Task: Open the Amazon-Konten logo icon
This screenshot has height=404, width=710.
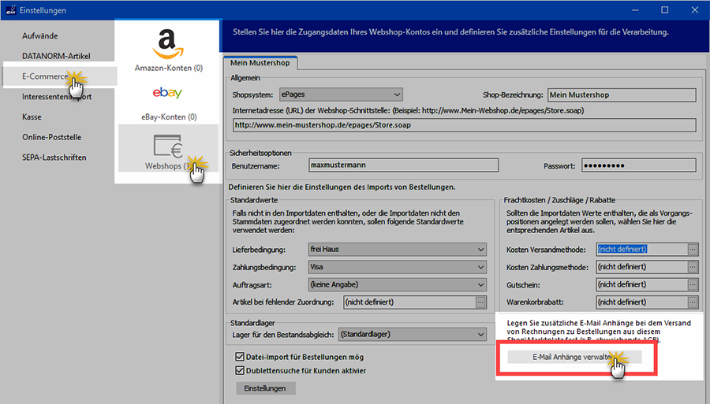Action: pyautogui.click(x=168, y=44)
